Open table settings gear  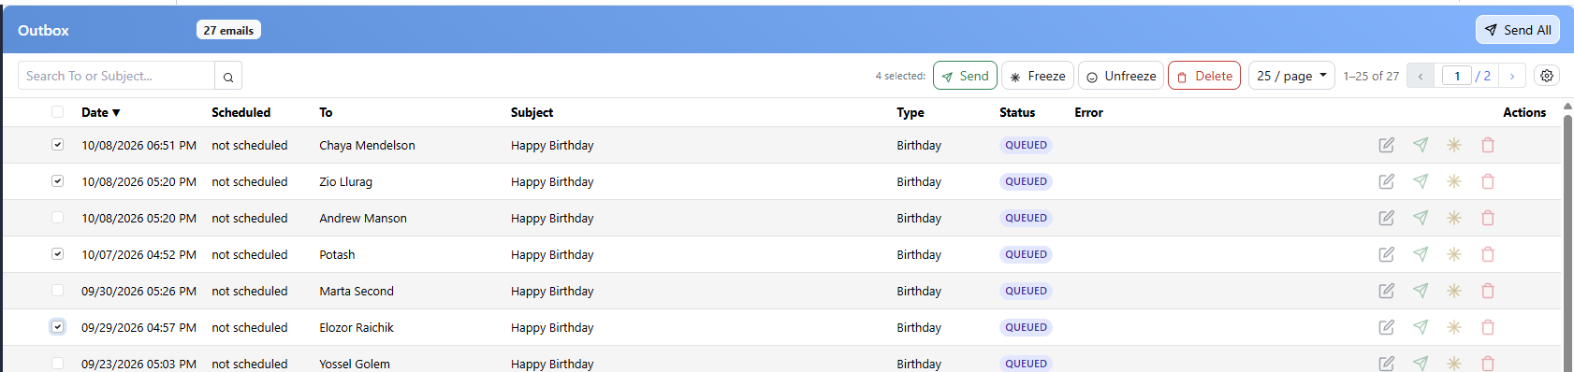click(x=1547, y=76)
